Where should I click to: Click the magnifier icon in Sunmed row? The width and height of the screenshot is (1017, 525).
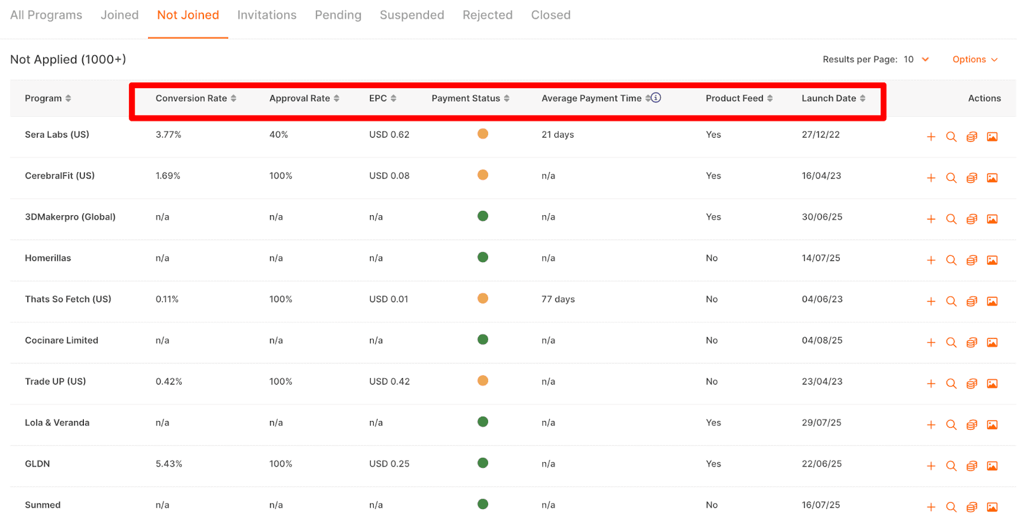[x=952, y=507]
